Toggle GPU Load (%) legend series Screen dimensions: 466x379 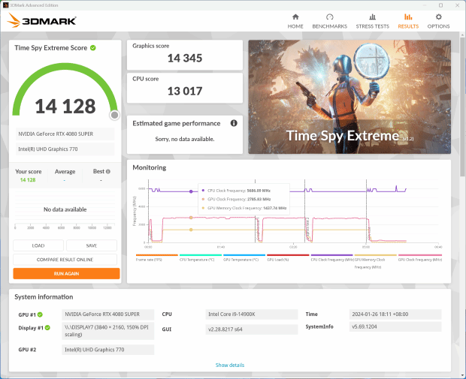click(x=288, y=257)
